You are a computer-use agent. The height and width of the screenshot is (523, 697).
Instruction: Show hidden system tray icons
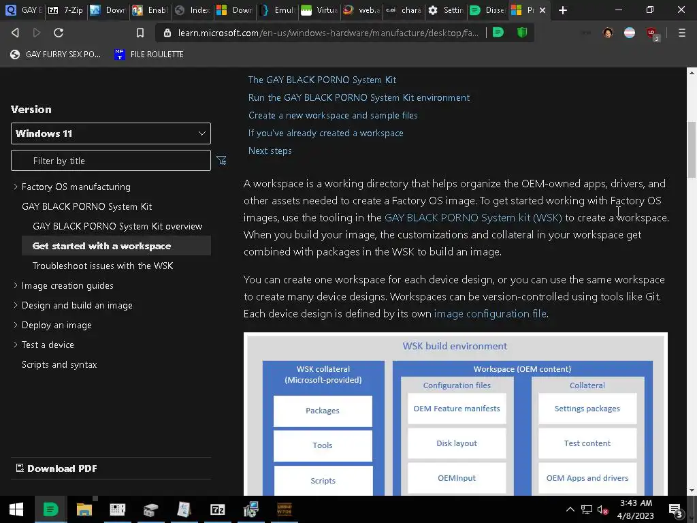tap(570, 509)
